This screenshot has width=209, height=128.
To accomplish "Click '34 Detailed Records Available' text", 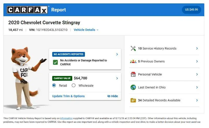I will tap(159, 100).
